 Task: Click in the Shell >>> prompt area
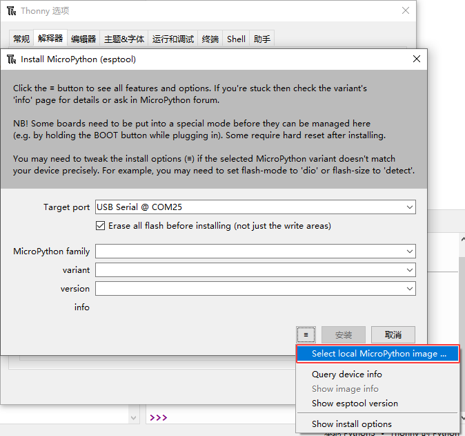coord(159,417)
